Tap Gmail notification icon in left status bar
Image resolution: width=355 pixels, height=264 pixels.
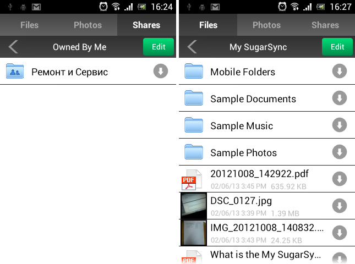pyautogui.click(x=36, y=7)
